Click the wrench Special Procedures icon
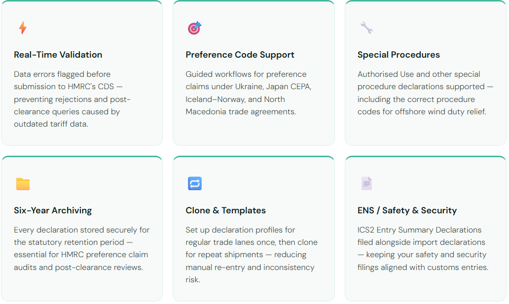The width and height of the screenshot is (509, 304). tap(366, 28)
